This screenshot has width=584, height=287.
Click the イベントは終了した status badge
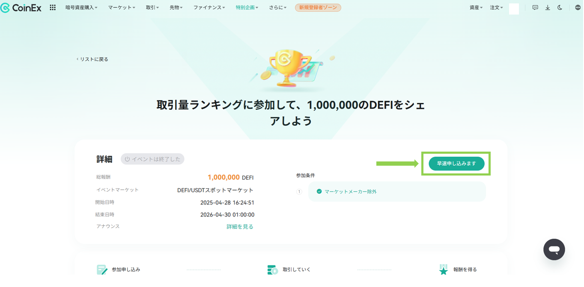tap(152, 159)
